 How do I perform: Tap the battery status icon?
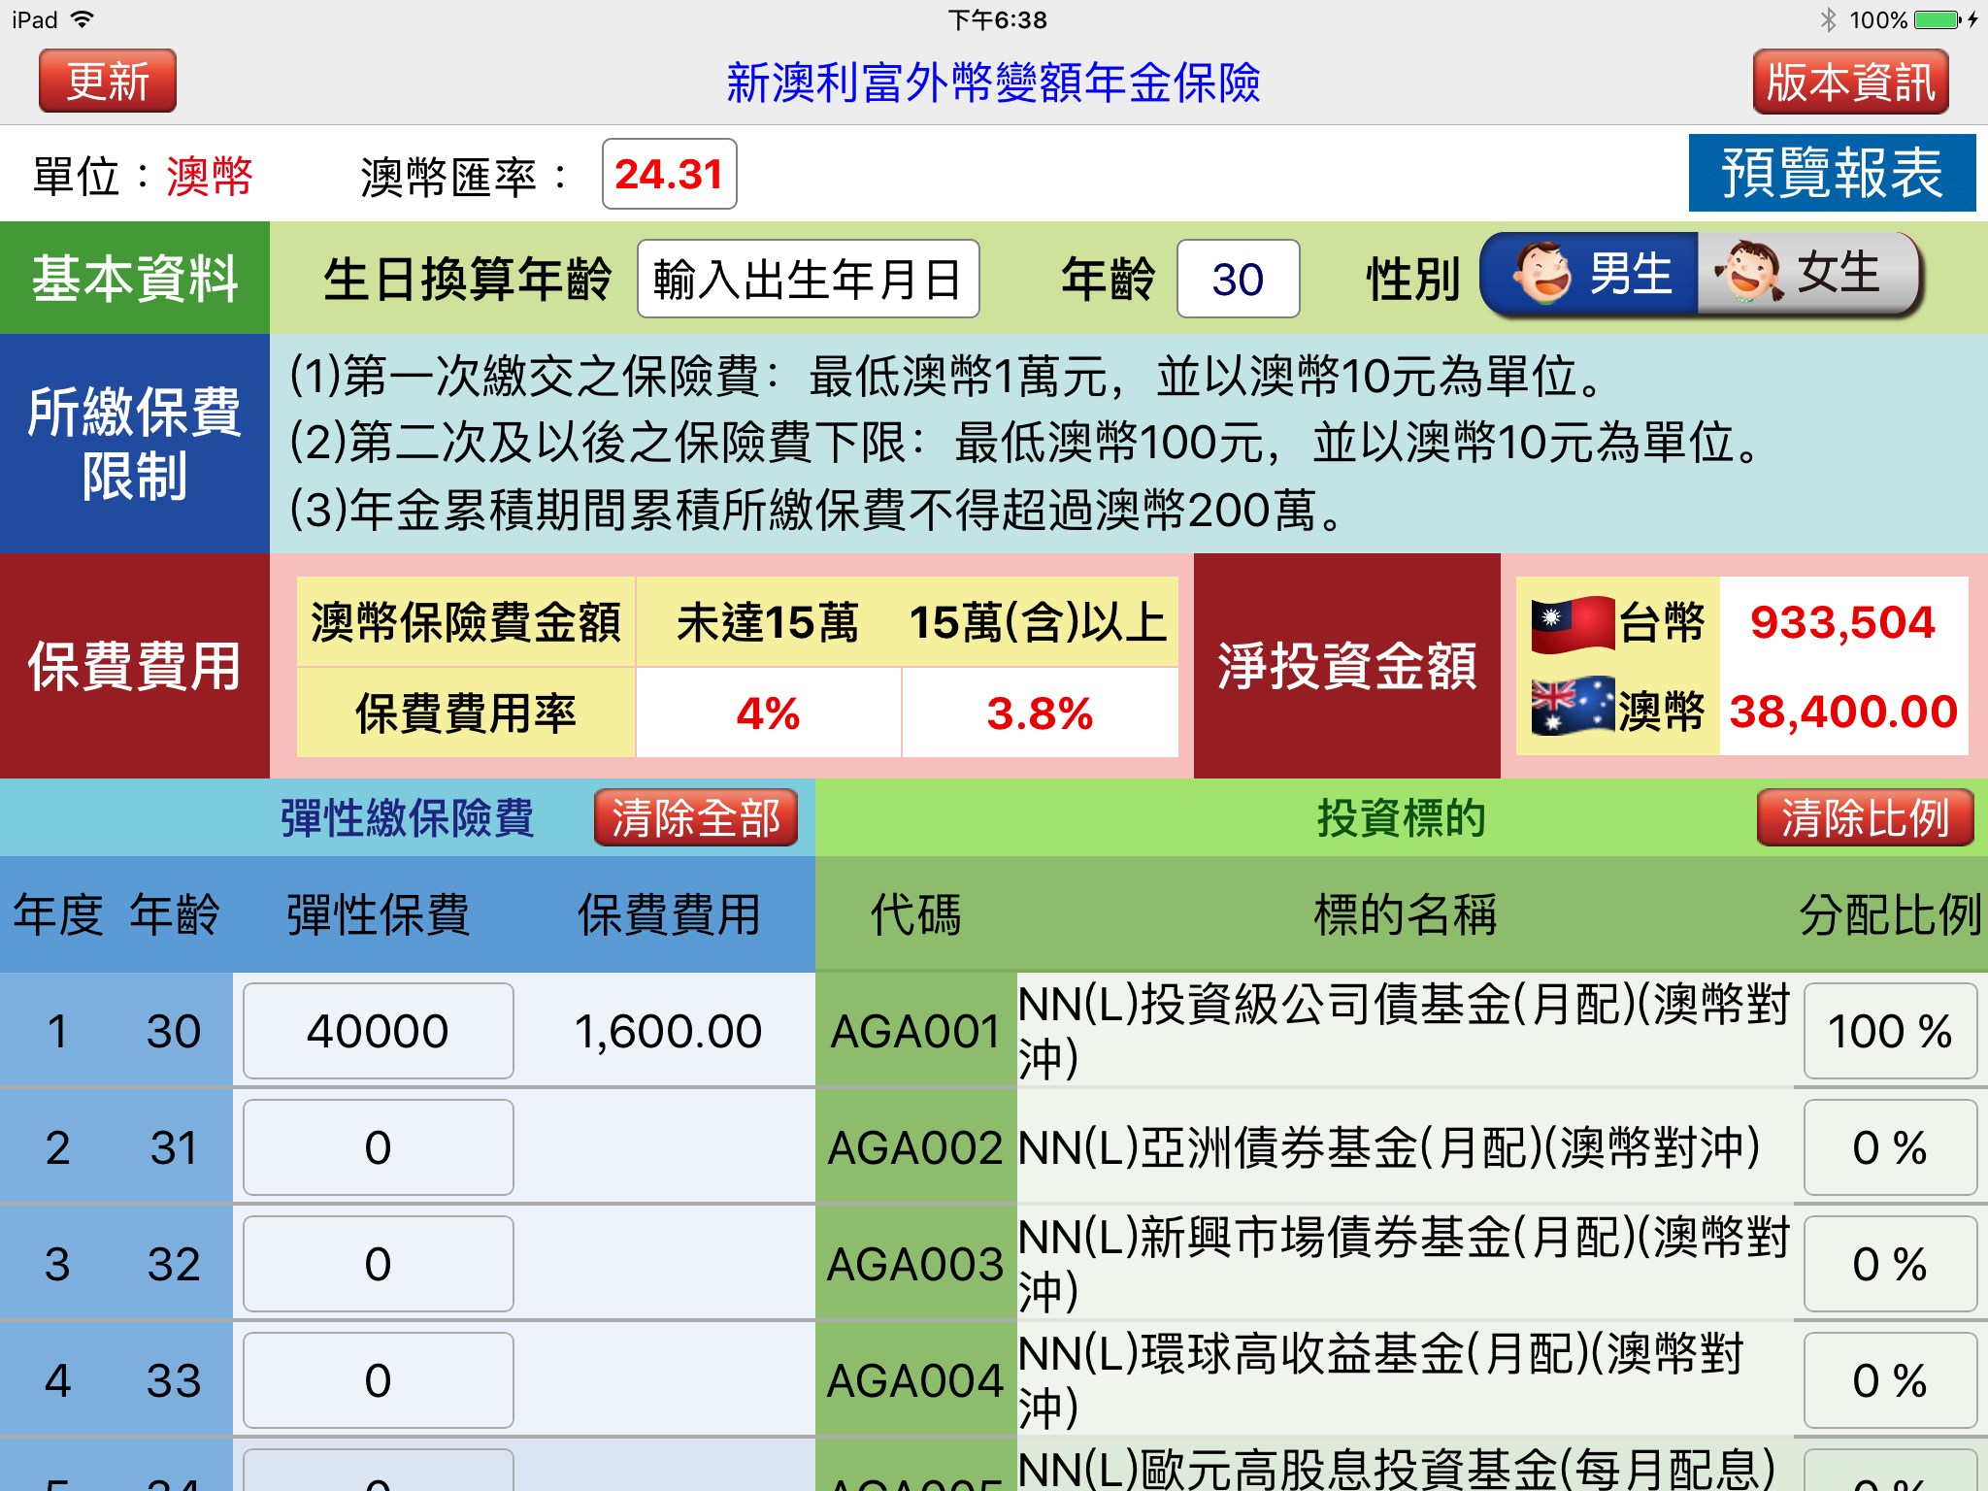(x=1938, y=19)
